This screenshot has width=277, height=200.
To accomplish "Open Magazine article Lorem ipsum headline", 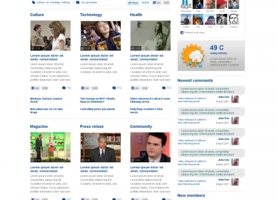I will pos(47,169).
